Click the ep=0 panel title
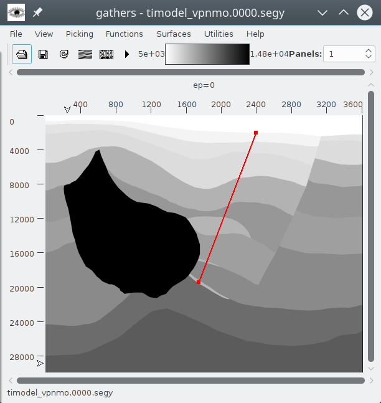 point(204,85)
